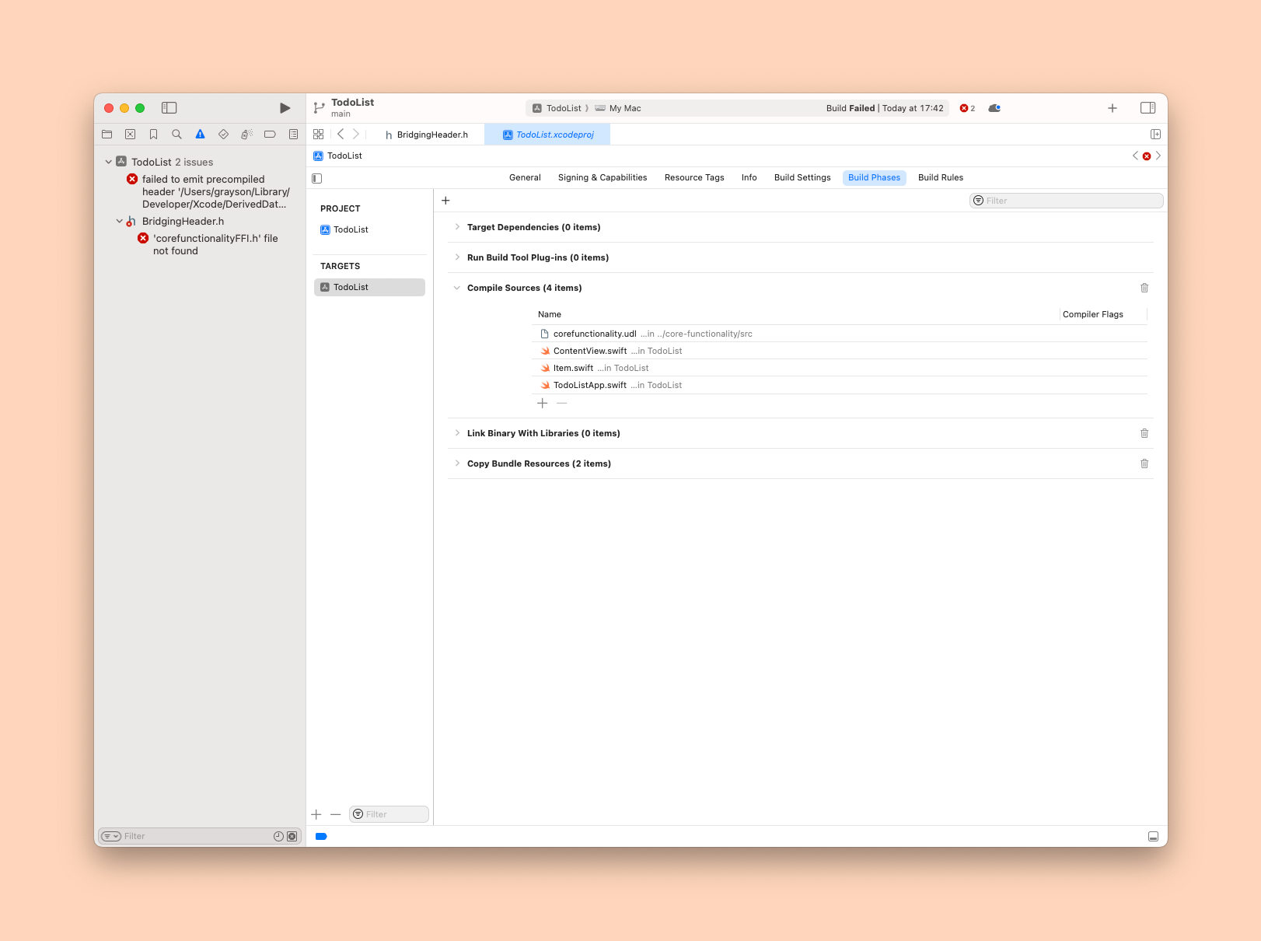
Task: Add a new build phase with plus button
Action: pos(445,201)
